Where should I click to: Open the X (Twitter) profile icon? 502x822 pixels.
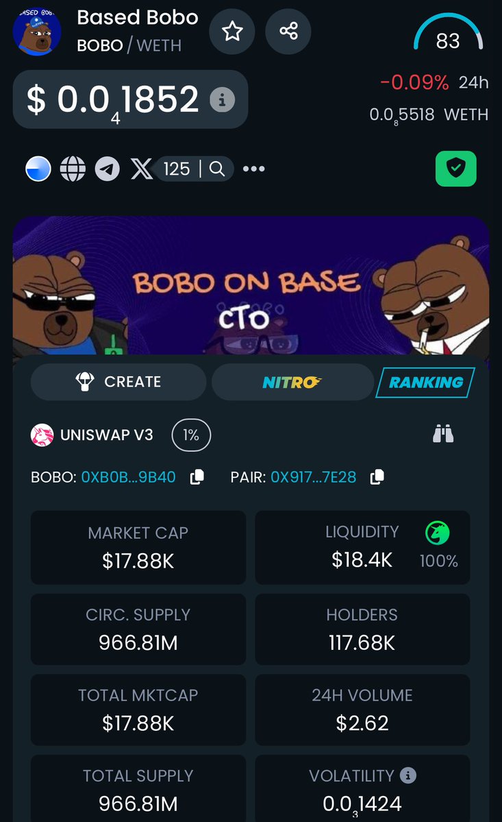[141, 169]
